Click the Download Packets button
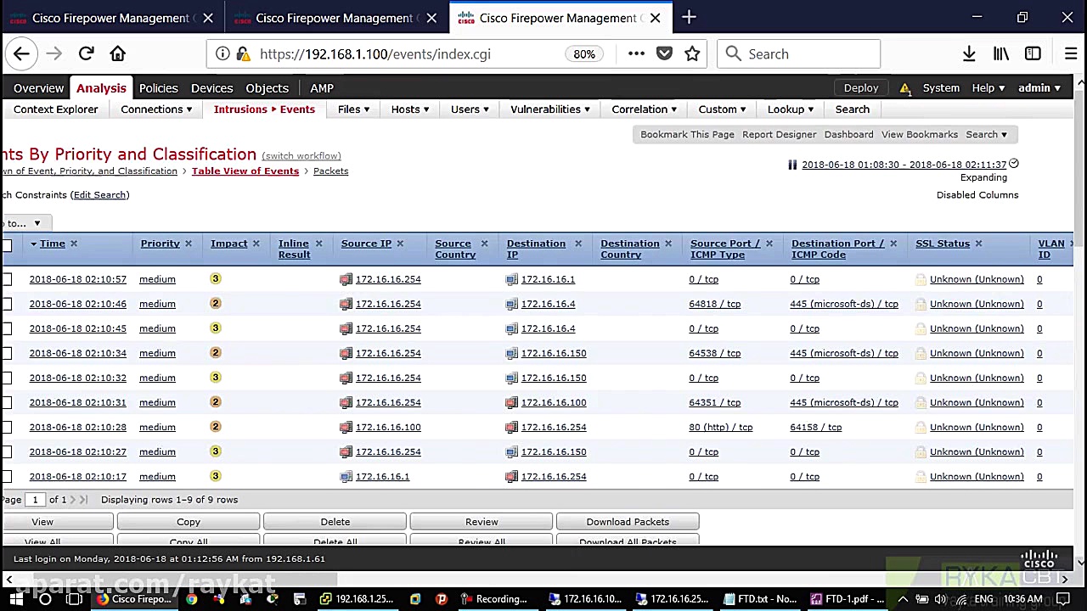The image size is (1087, 611). pos(628,522)
